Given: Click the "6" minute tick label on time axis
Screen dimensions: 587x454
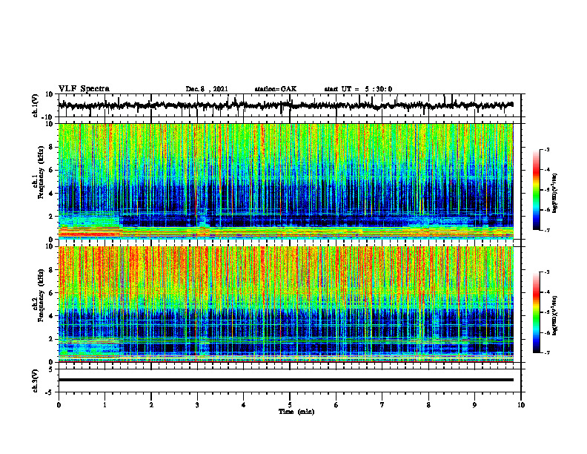Looking at the screenshot, I should tap(336, 405).
